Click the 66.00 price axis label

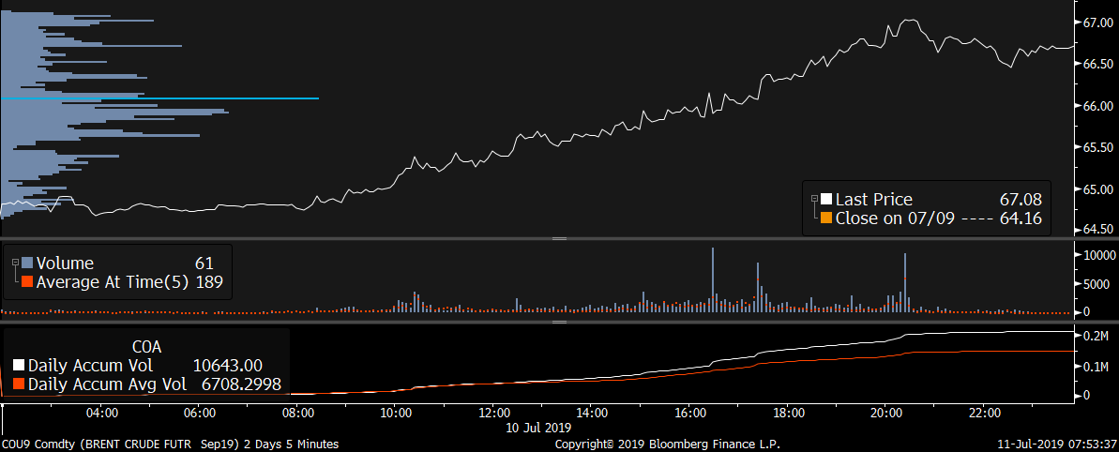(1099, 106)
